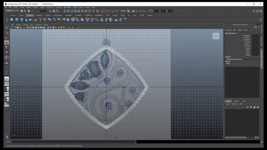Viewport: 267px width, 150px height.
Task: Click the MEL command line input
Action: click(x=73, y=142)
